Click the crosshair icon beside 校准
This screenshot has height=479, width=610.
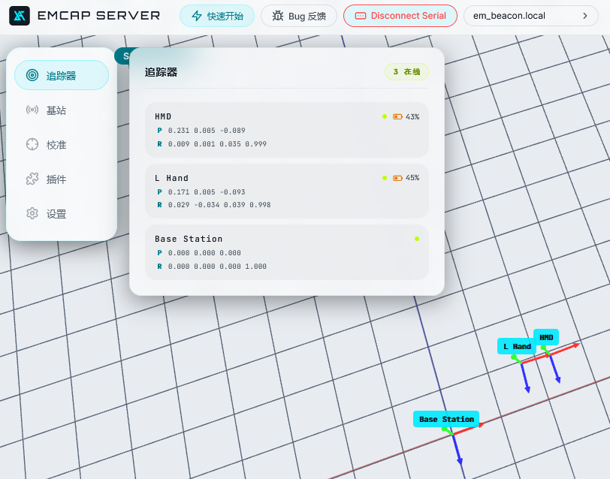(32, 144)
